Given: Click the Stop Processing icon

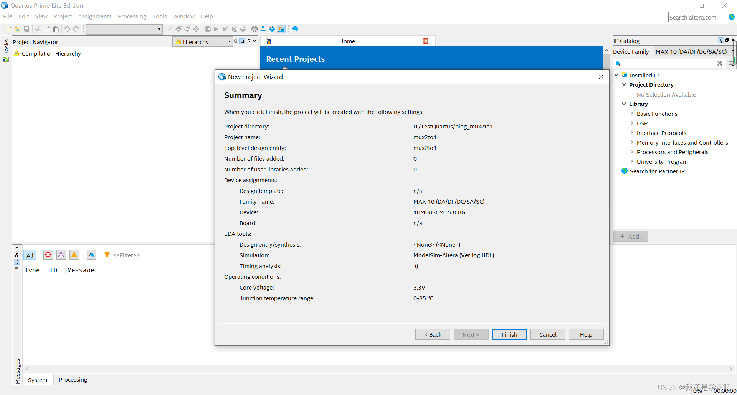Looking at the screenshot, I should [x=208, y=29].
